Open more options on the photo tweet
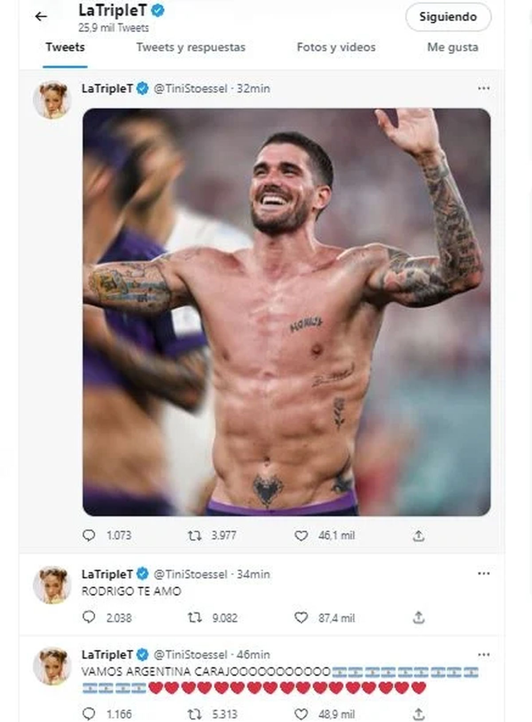 484,88
